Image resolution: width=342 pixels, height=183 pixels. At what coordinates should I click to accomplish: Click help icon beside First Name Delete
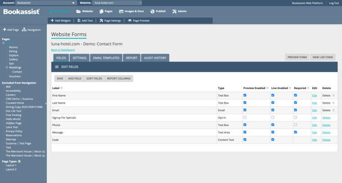click(x=333, y=96)
